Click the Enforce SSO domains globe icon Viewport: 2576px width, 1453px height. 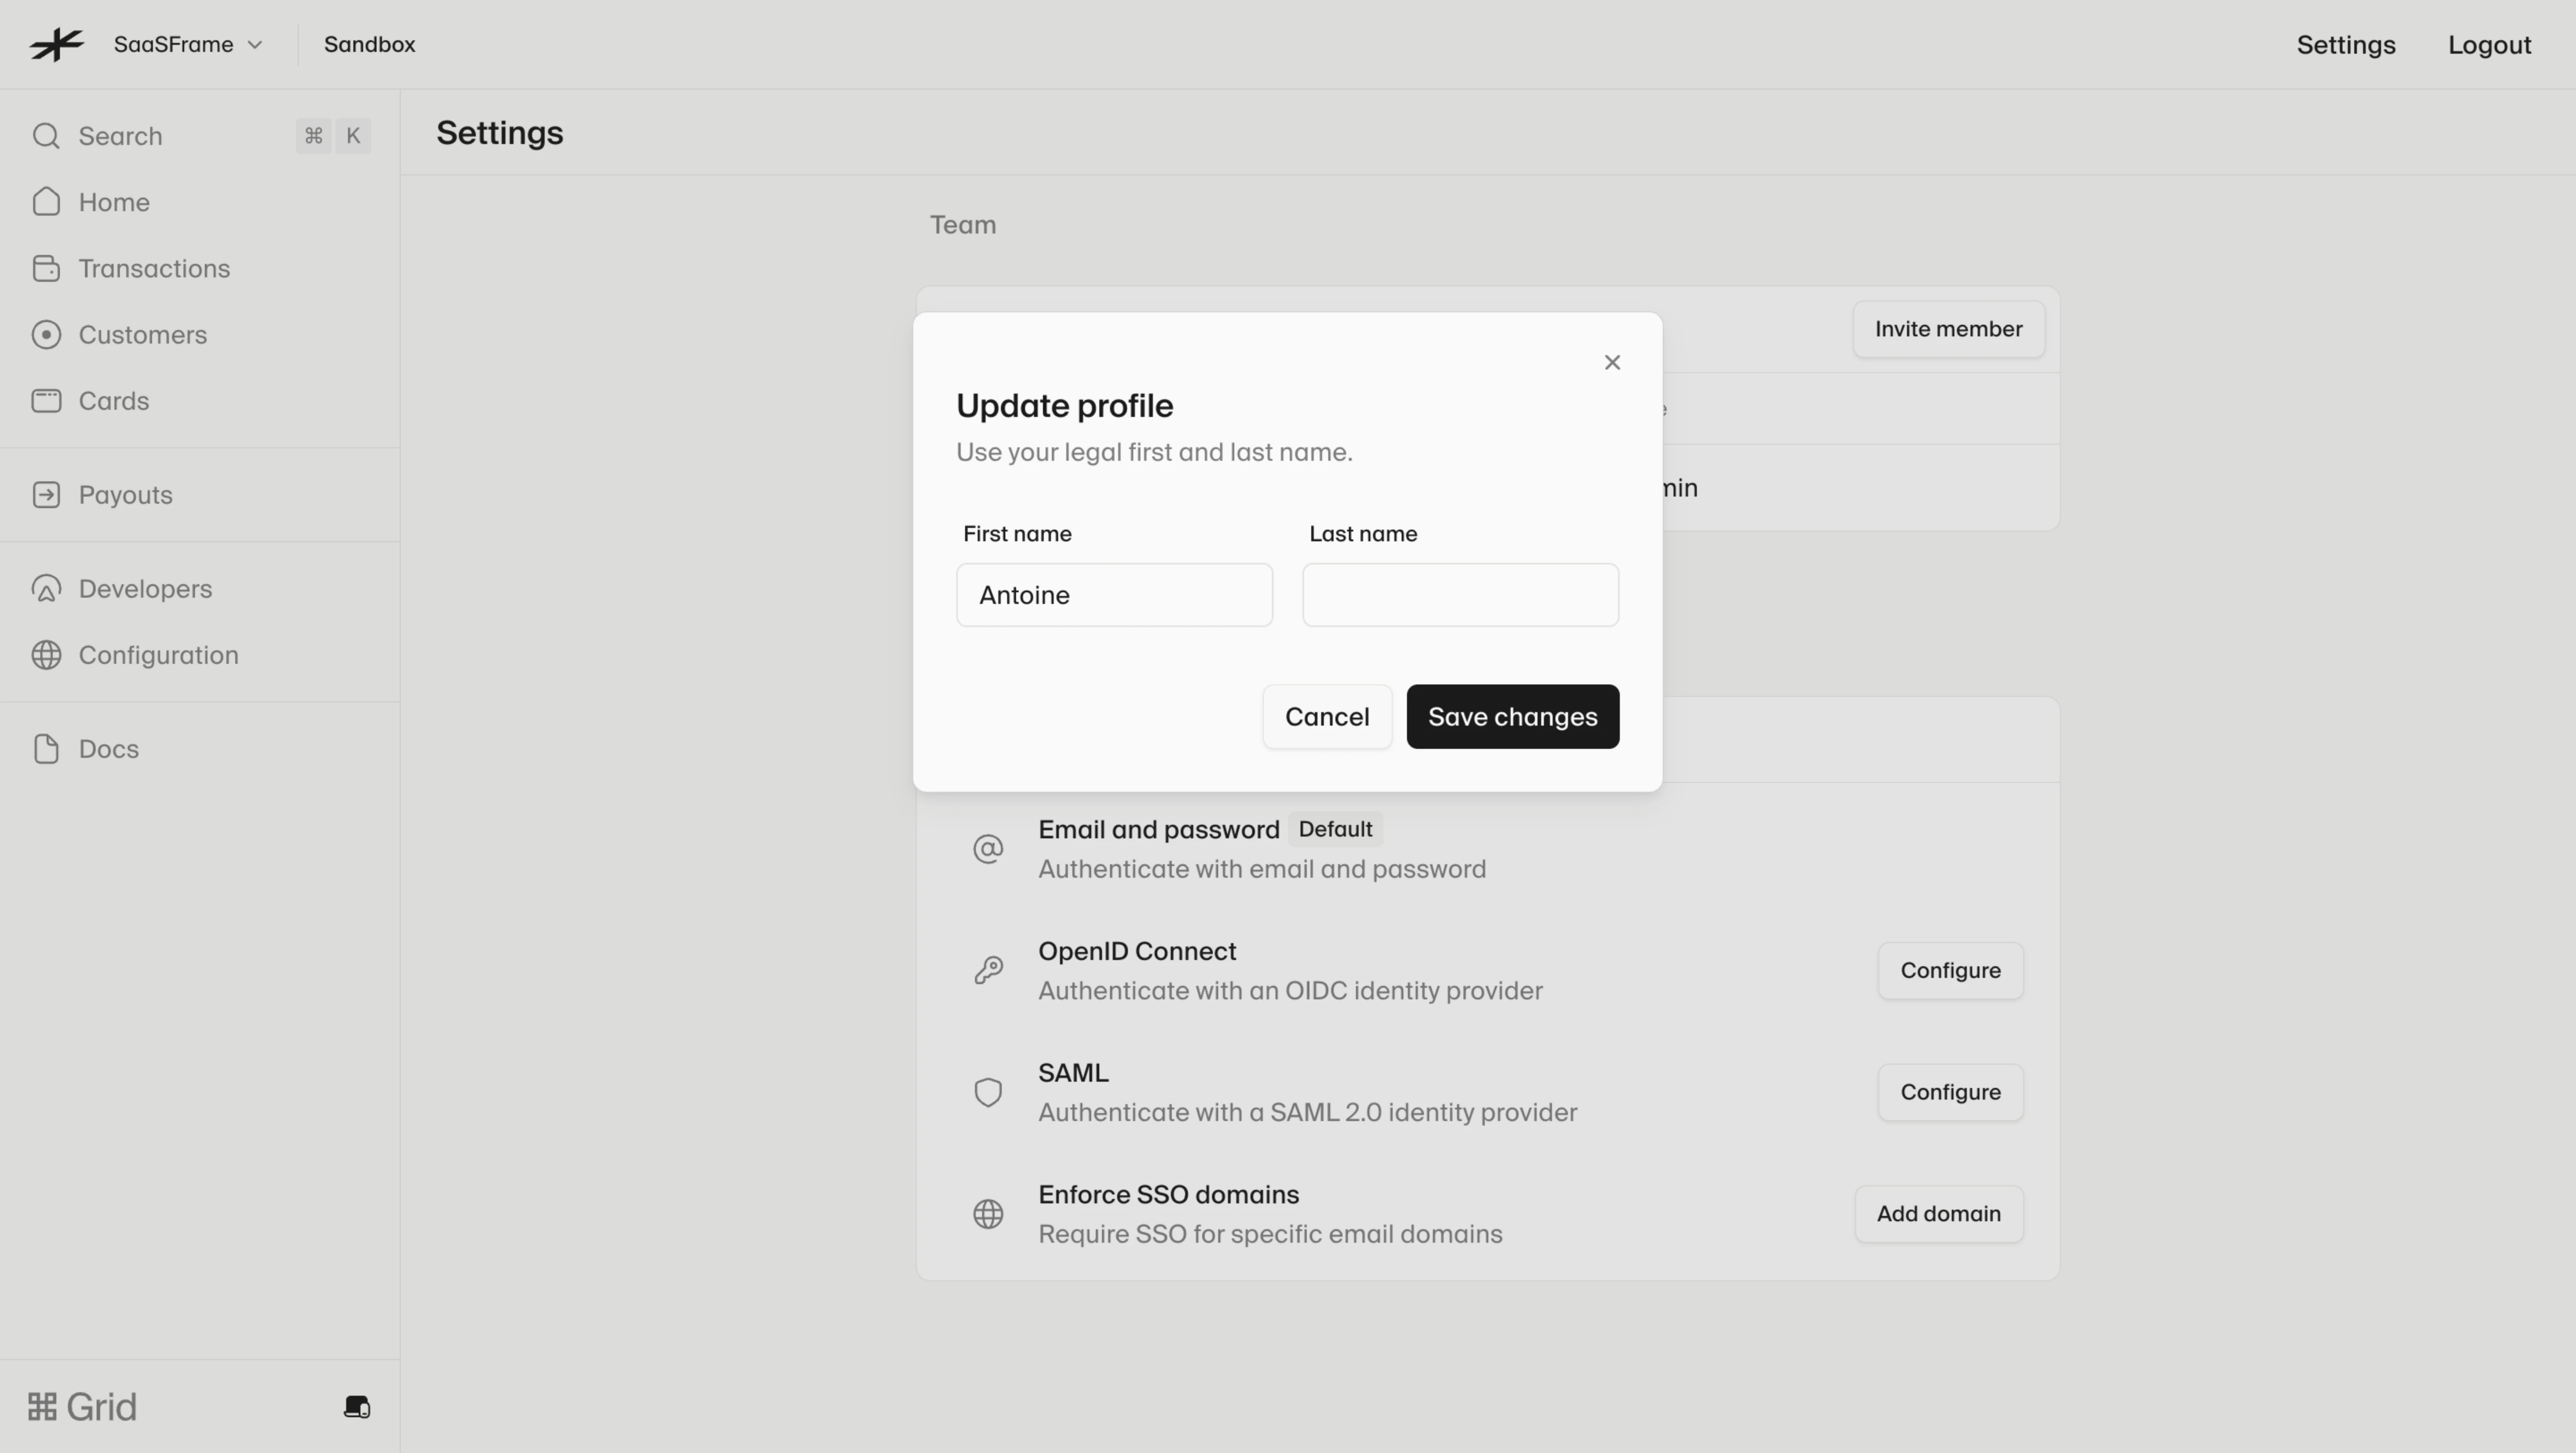click(988, 1214)
